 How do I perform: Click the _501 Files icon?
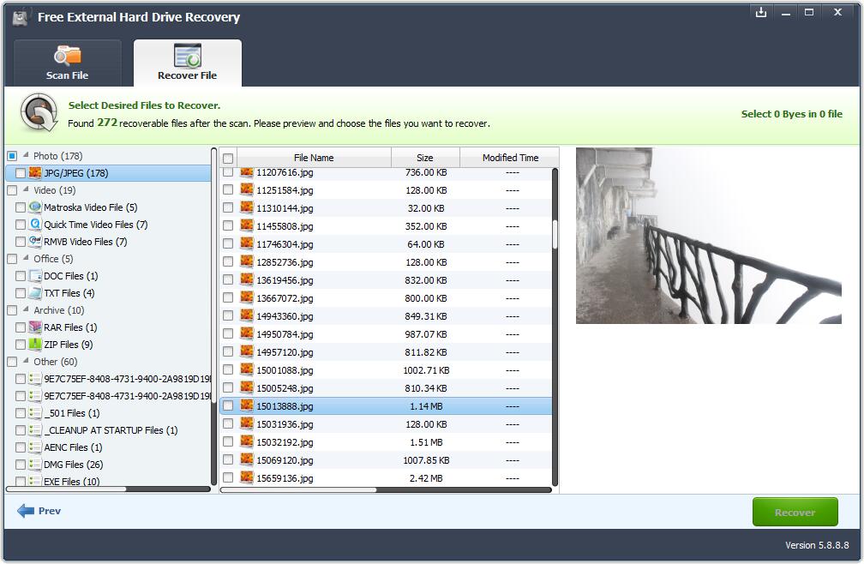(x=34, y=413)
